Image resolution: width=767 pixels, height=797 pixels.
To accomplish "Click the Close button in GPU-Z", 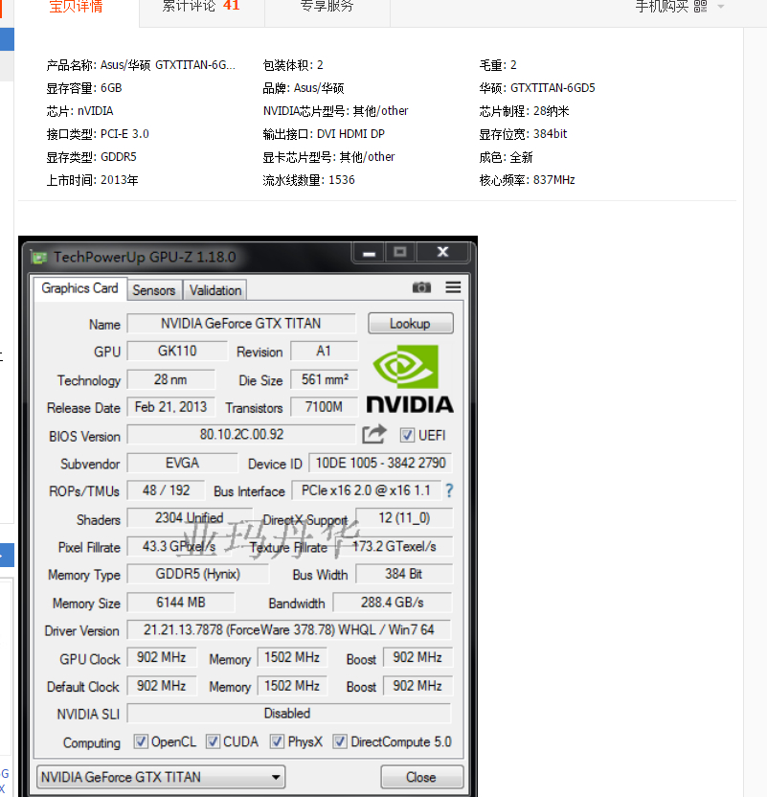I will tap(421, 777).
